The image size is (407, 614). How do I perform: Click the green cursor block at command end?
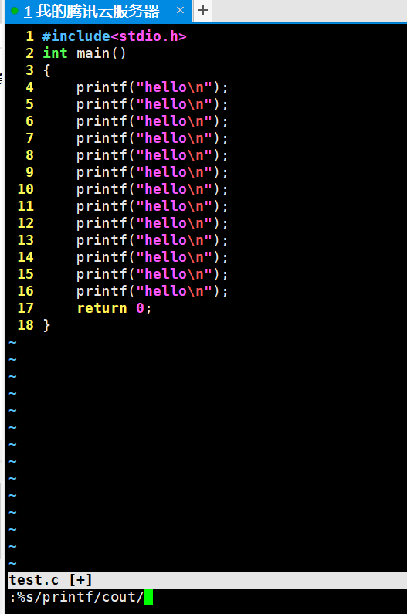tap(148, 597)
